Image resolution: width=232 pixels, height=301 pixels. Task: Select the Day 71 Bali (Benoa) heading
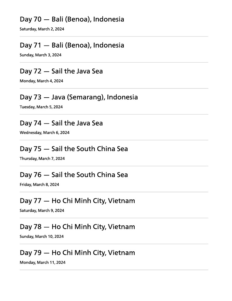tap(72, 45)
